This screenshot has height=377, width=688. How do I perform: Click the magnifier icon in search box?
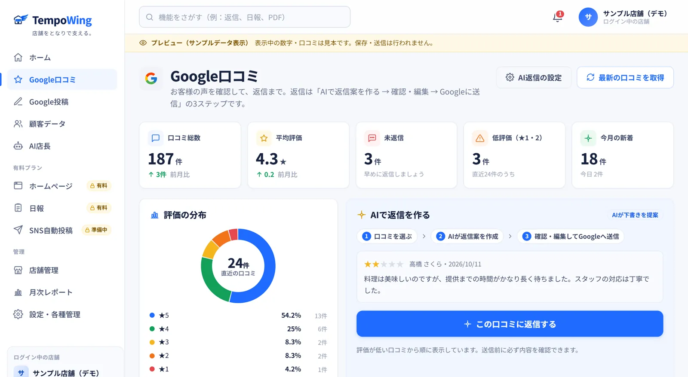(150, 17)
